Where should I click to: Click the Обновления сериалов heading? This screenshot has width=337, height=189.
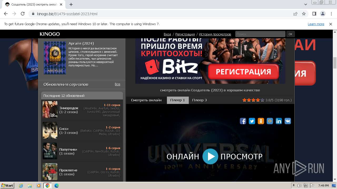point(66,84)
